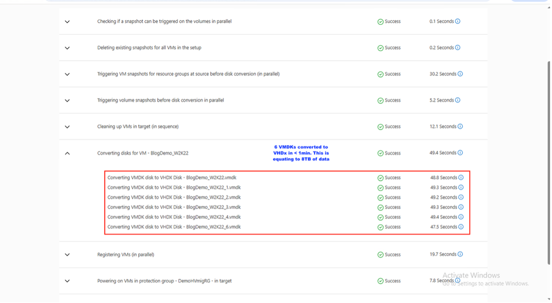The width and height of the screenshot is (552, 303).
Task: Click success checkmark on Deleting existing snapshots row
Action: pos(380,48)
